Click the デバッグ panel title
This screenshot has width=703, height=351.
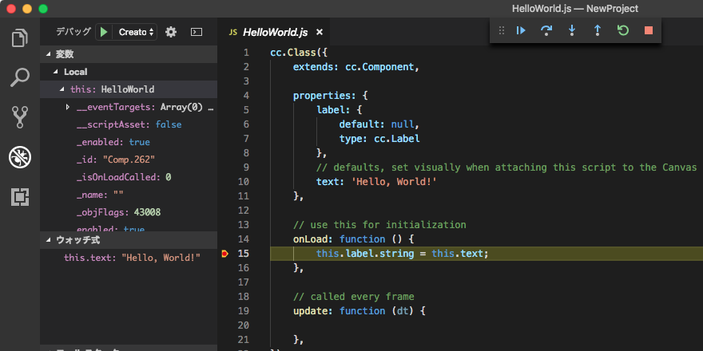click(73, 32)
